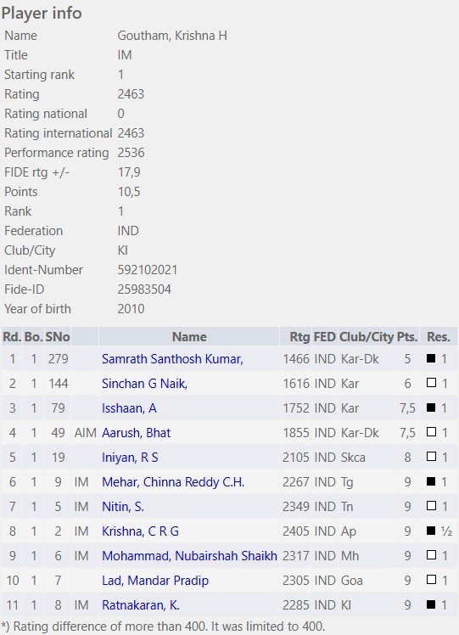Viewport: 459px width, 635px height.
Task: Click the Nitin, S. player name
Action: [123, 507]
